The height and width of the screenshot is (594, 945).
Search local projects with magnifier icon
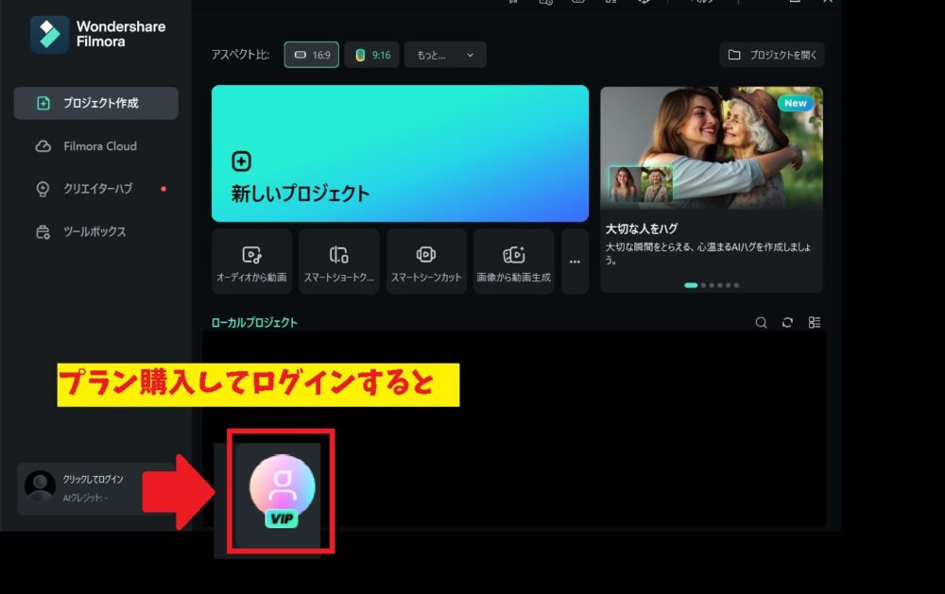pos(761,323)
